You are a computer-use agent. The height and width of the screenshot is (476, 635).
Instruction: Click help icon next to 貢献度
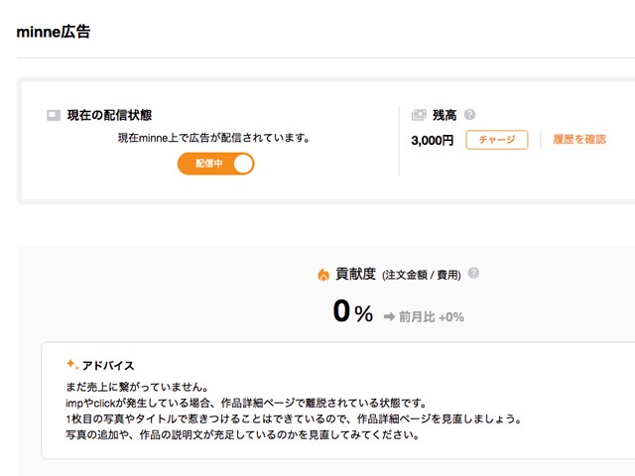(x=473, y=274)
